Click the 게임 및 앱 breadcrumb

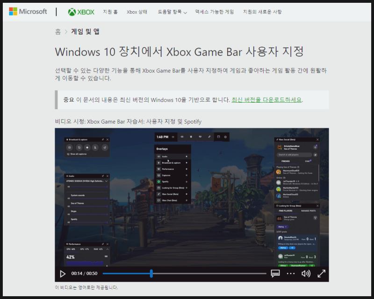tap(85, 32)
